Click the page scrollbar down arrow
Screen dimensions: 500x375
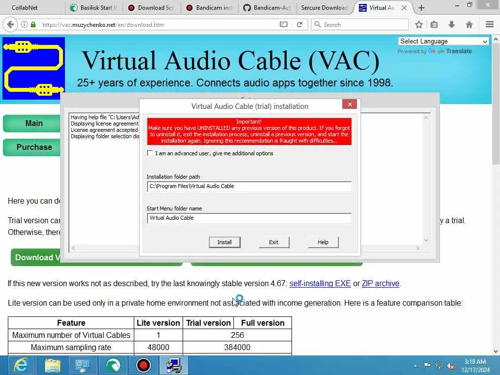pyautogui.click(x=496, y=352)
